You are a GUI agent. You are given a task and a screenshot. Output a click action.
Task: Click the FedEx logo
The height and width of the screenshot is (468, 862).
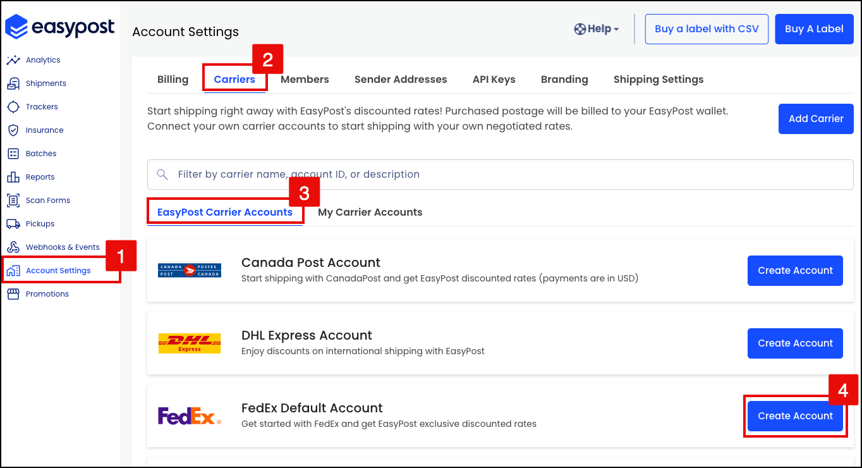tap(190, 416)
